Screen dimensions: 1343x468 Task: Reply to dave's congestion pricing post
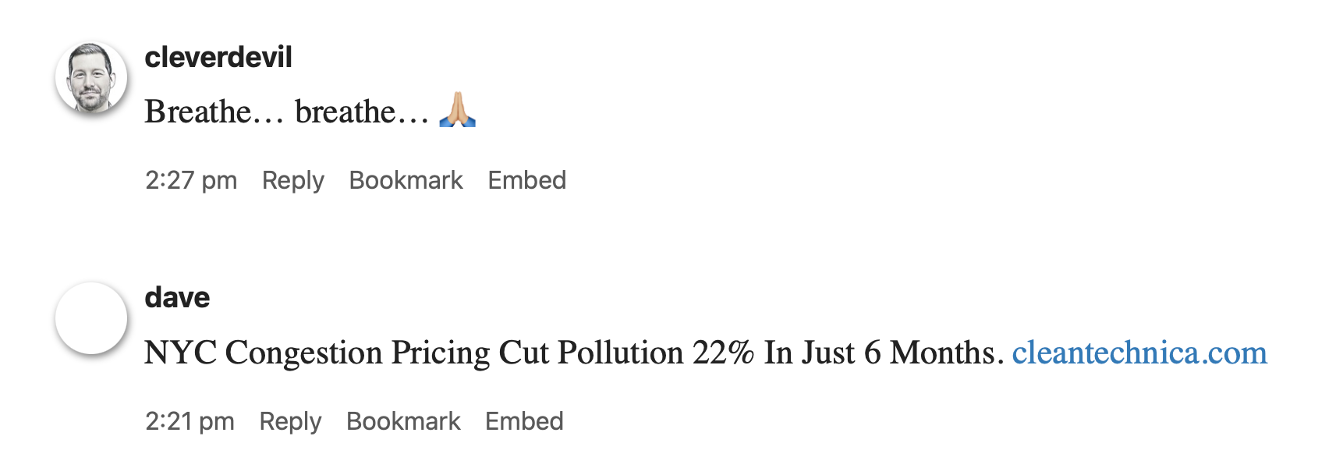pyautogui.click(x=291, y=420)
